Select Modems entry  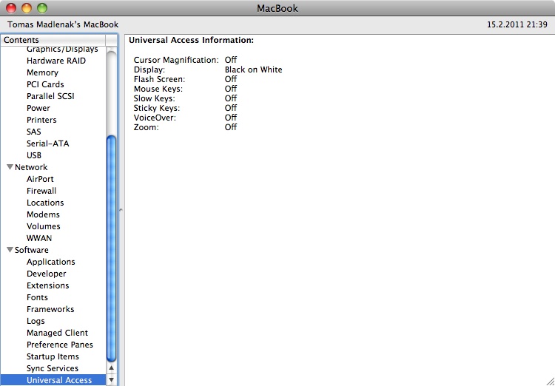43,214
